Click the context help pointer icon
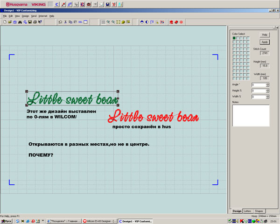280x224 pixels. click(x=41, y=22)
